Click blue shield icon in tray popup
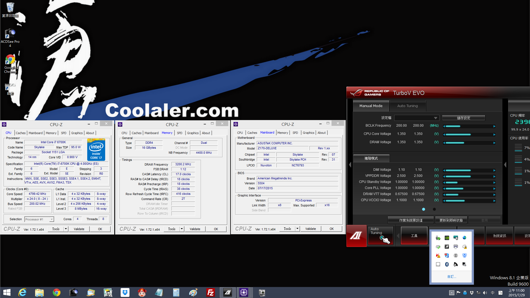This screenshot has height=298, width=530. [x=464, y=256]
